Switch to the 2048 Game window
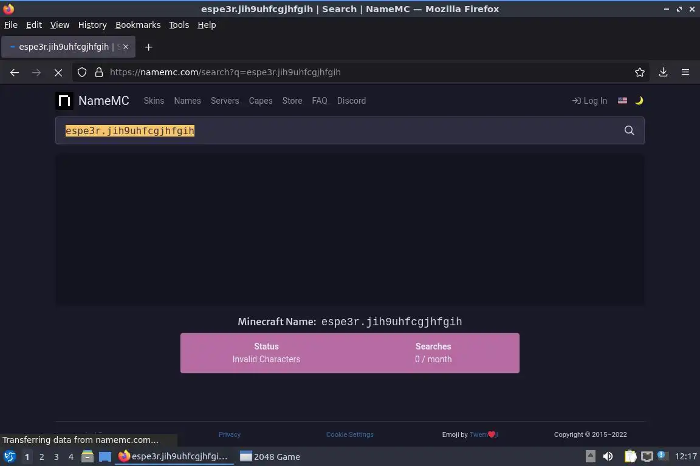 (x=270, y=457)
